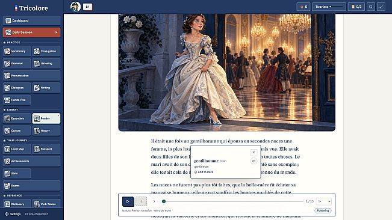Image resolution: width=392 pixels, height=220 pixels.
Task: Open the Passport page
Action: 46,149
